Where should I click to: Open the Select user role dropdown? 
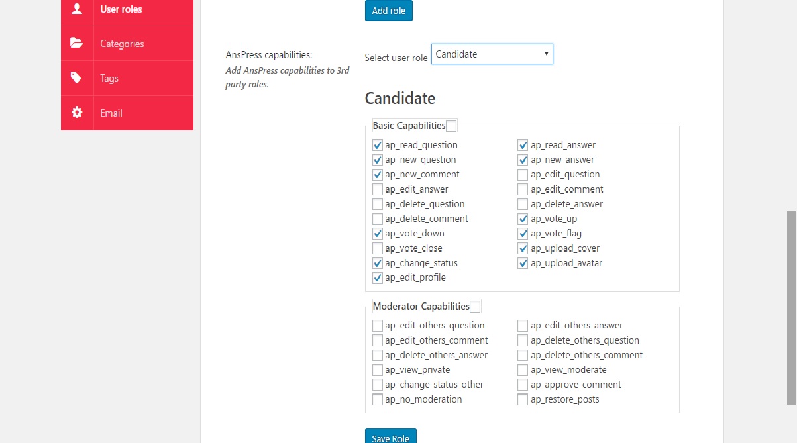pos(492,54)
